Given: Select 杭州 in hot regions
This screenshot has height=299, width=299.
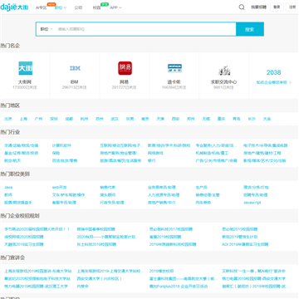Looking at the screenshot, I should click(84, 119).
